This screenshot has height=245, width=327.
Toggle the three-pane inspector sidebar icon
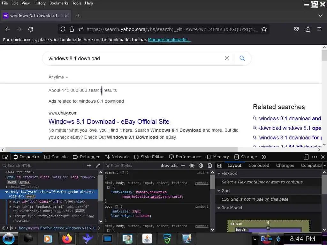coord(220,166)
